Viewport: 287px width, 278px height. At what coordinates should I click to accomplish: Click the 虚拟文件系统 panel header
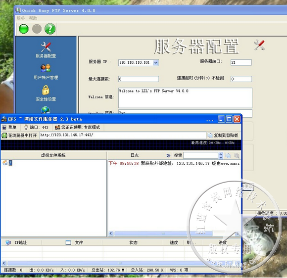53,155
